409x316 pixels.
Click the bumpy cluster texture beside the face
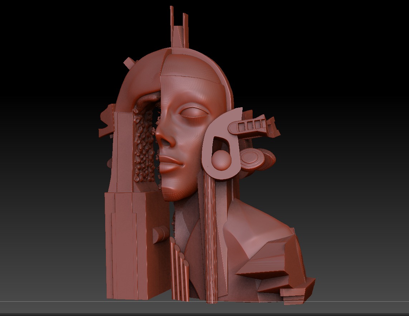point(145,147)
